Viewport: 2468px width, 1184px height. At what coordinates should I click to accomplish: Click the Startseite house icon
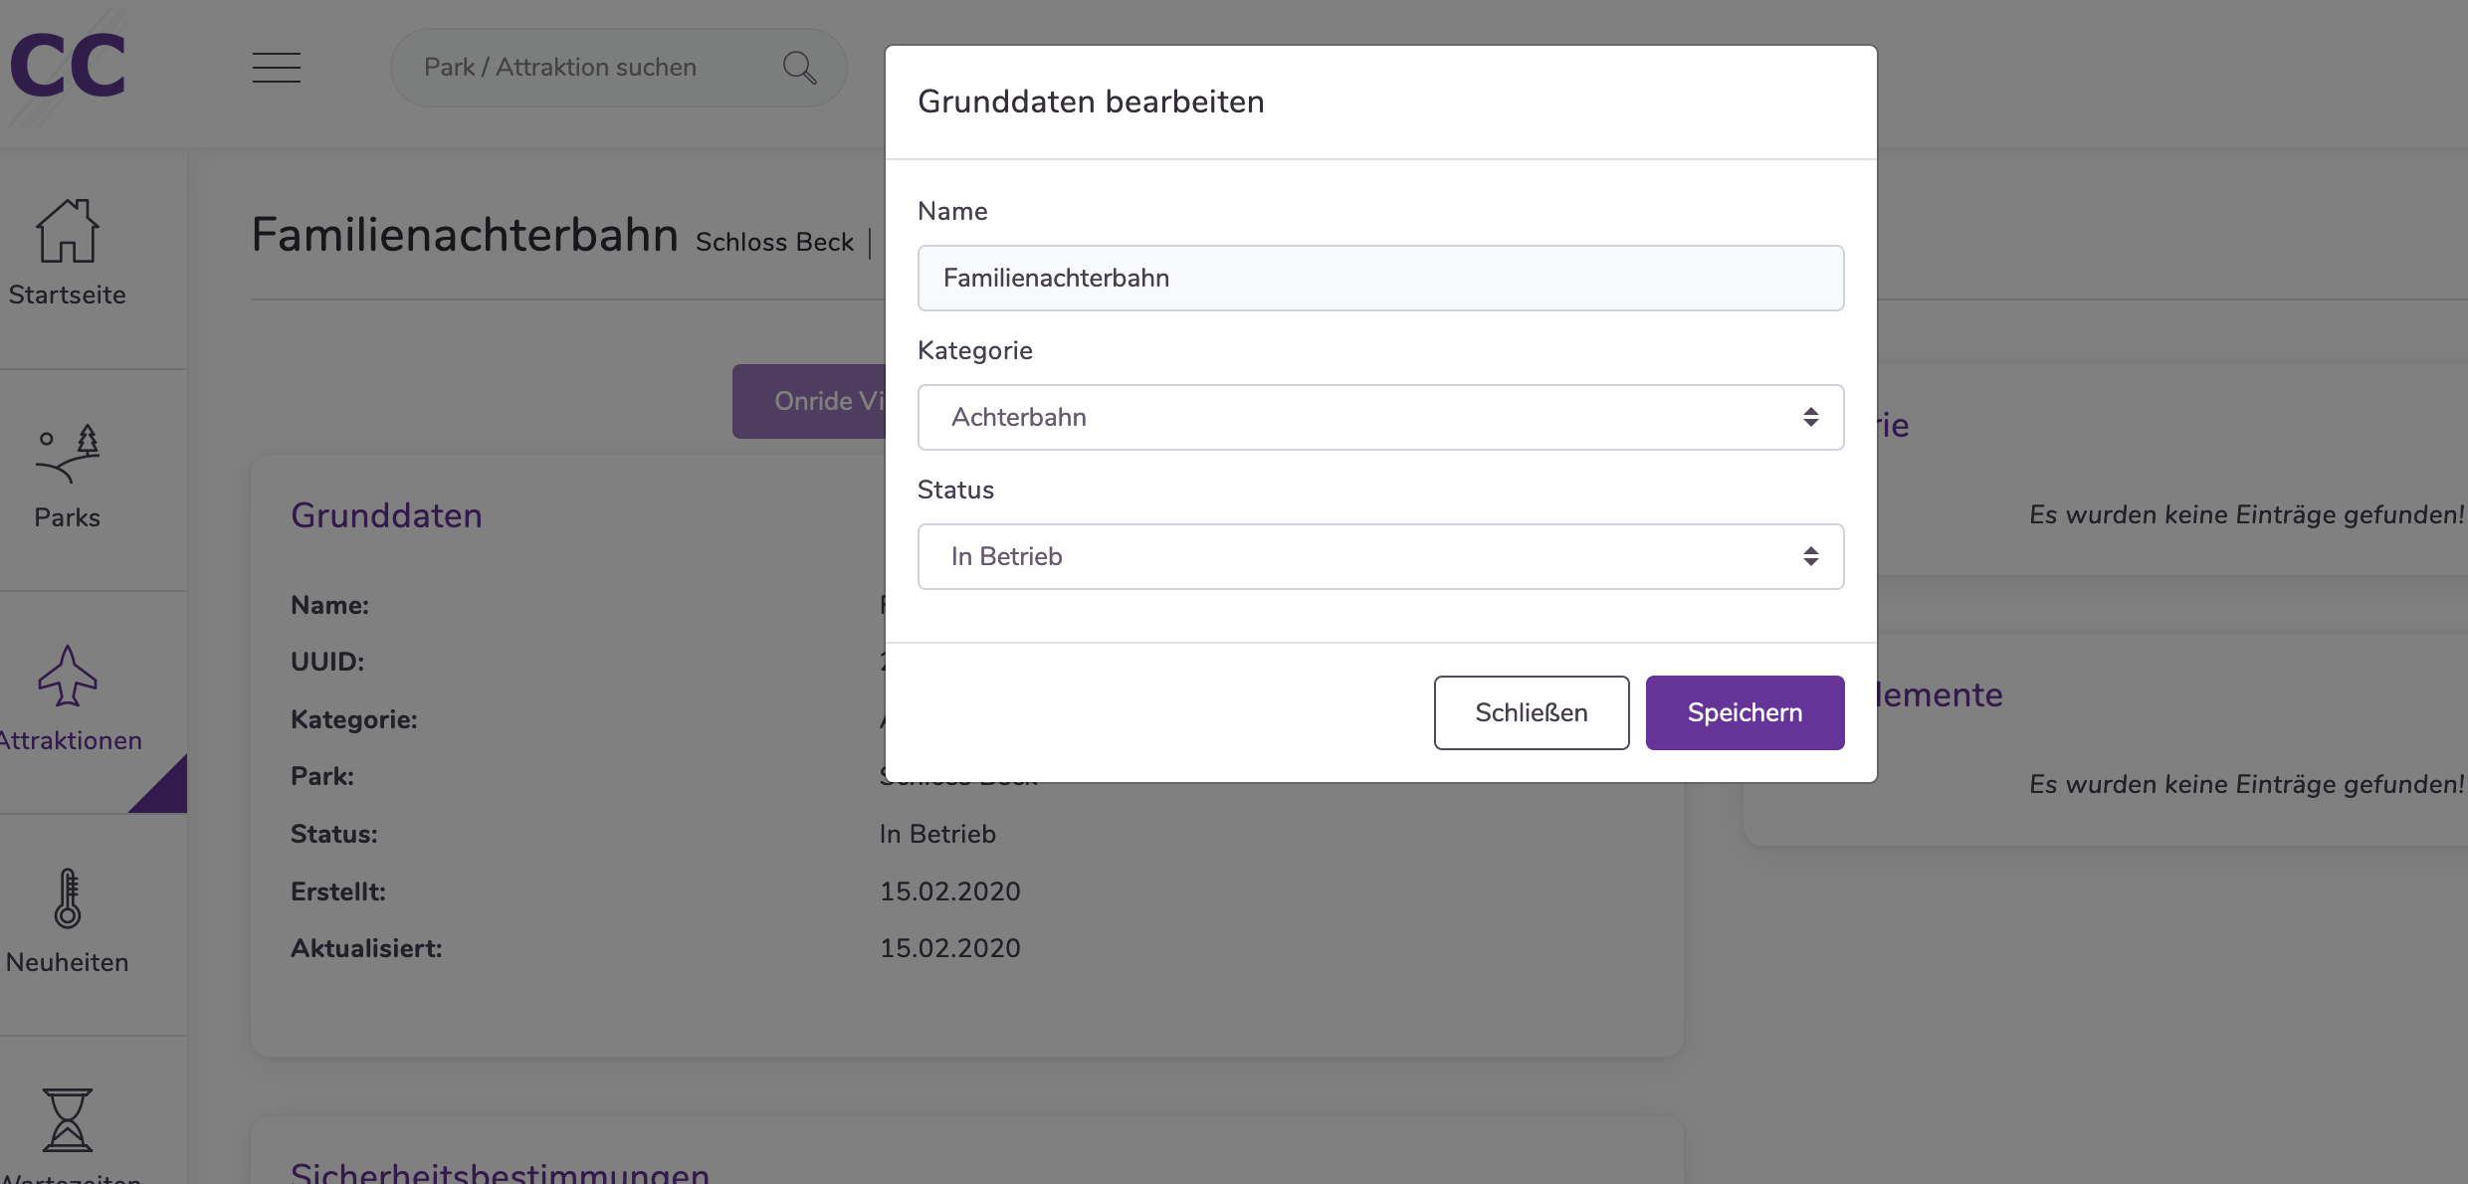pos(68,230)
